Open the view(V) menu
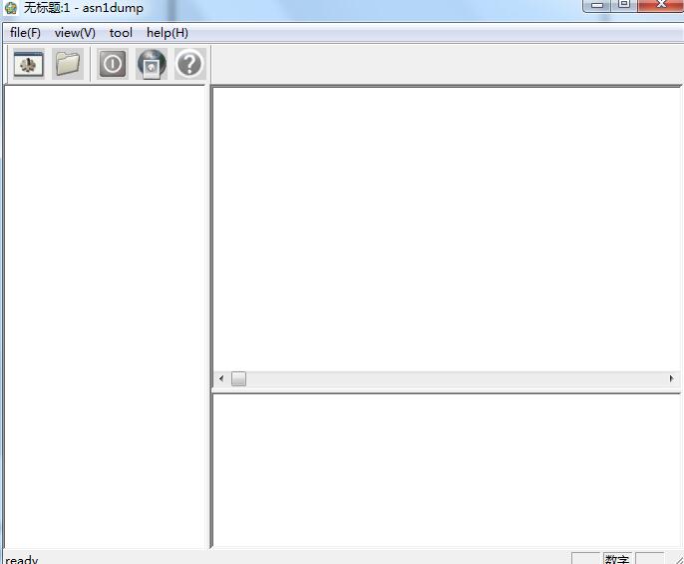 [75, 33]
